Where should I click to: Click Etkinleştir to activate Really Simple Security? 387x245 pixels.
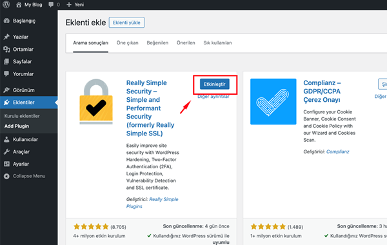click(215, 84)
